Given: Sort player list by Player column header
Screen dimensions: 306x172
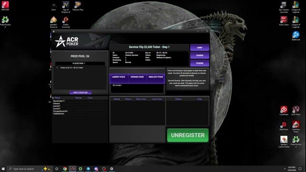Looking at the screenshot, I should click(x=57, y=97).
